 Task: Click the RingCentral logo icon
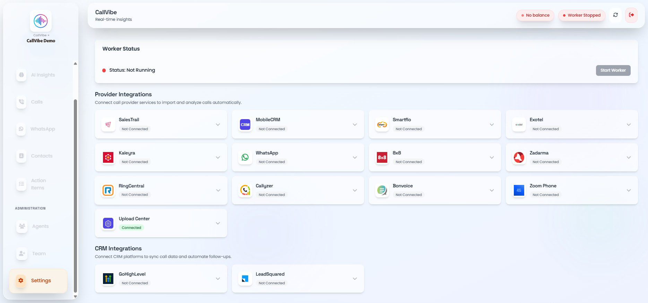108,190
